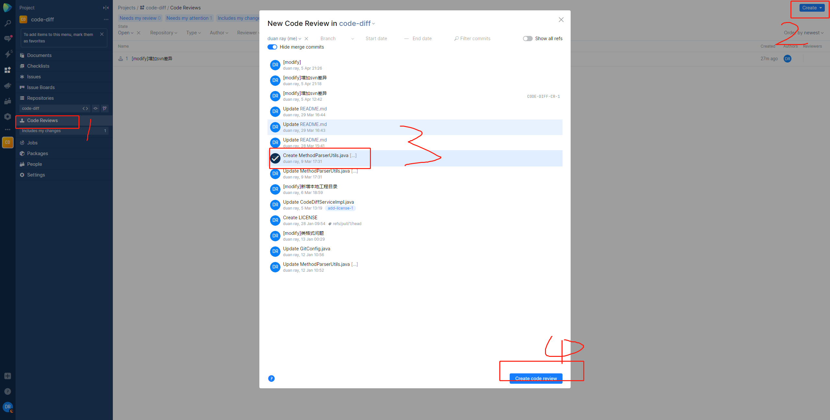Screen dimensions: 830x420
Task: Collapse the project sidebar panel
Action: click(x=106, y=8)
